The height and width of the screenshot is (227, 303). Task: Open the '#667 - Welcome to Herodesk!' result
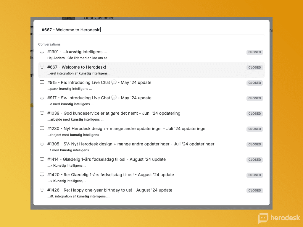[77, 67]
